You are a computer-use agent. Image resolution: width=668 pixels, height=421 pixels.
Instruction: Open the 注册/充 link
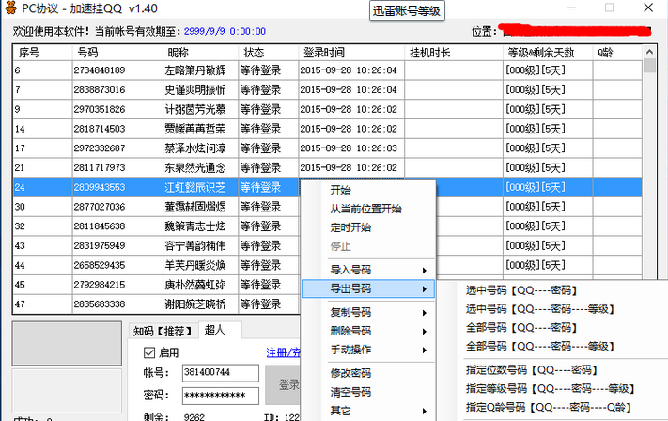284,352
